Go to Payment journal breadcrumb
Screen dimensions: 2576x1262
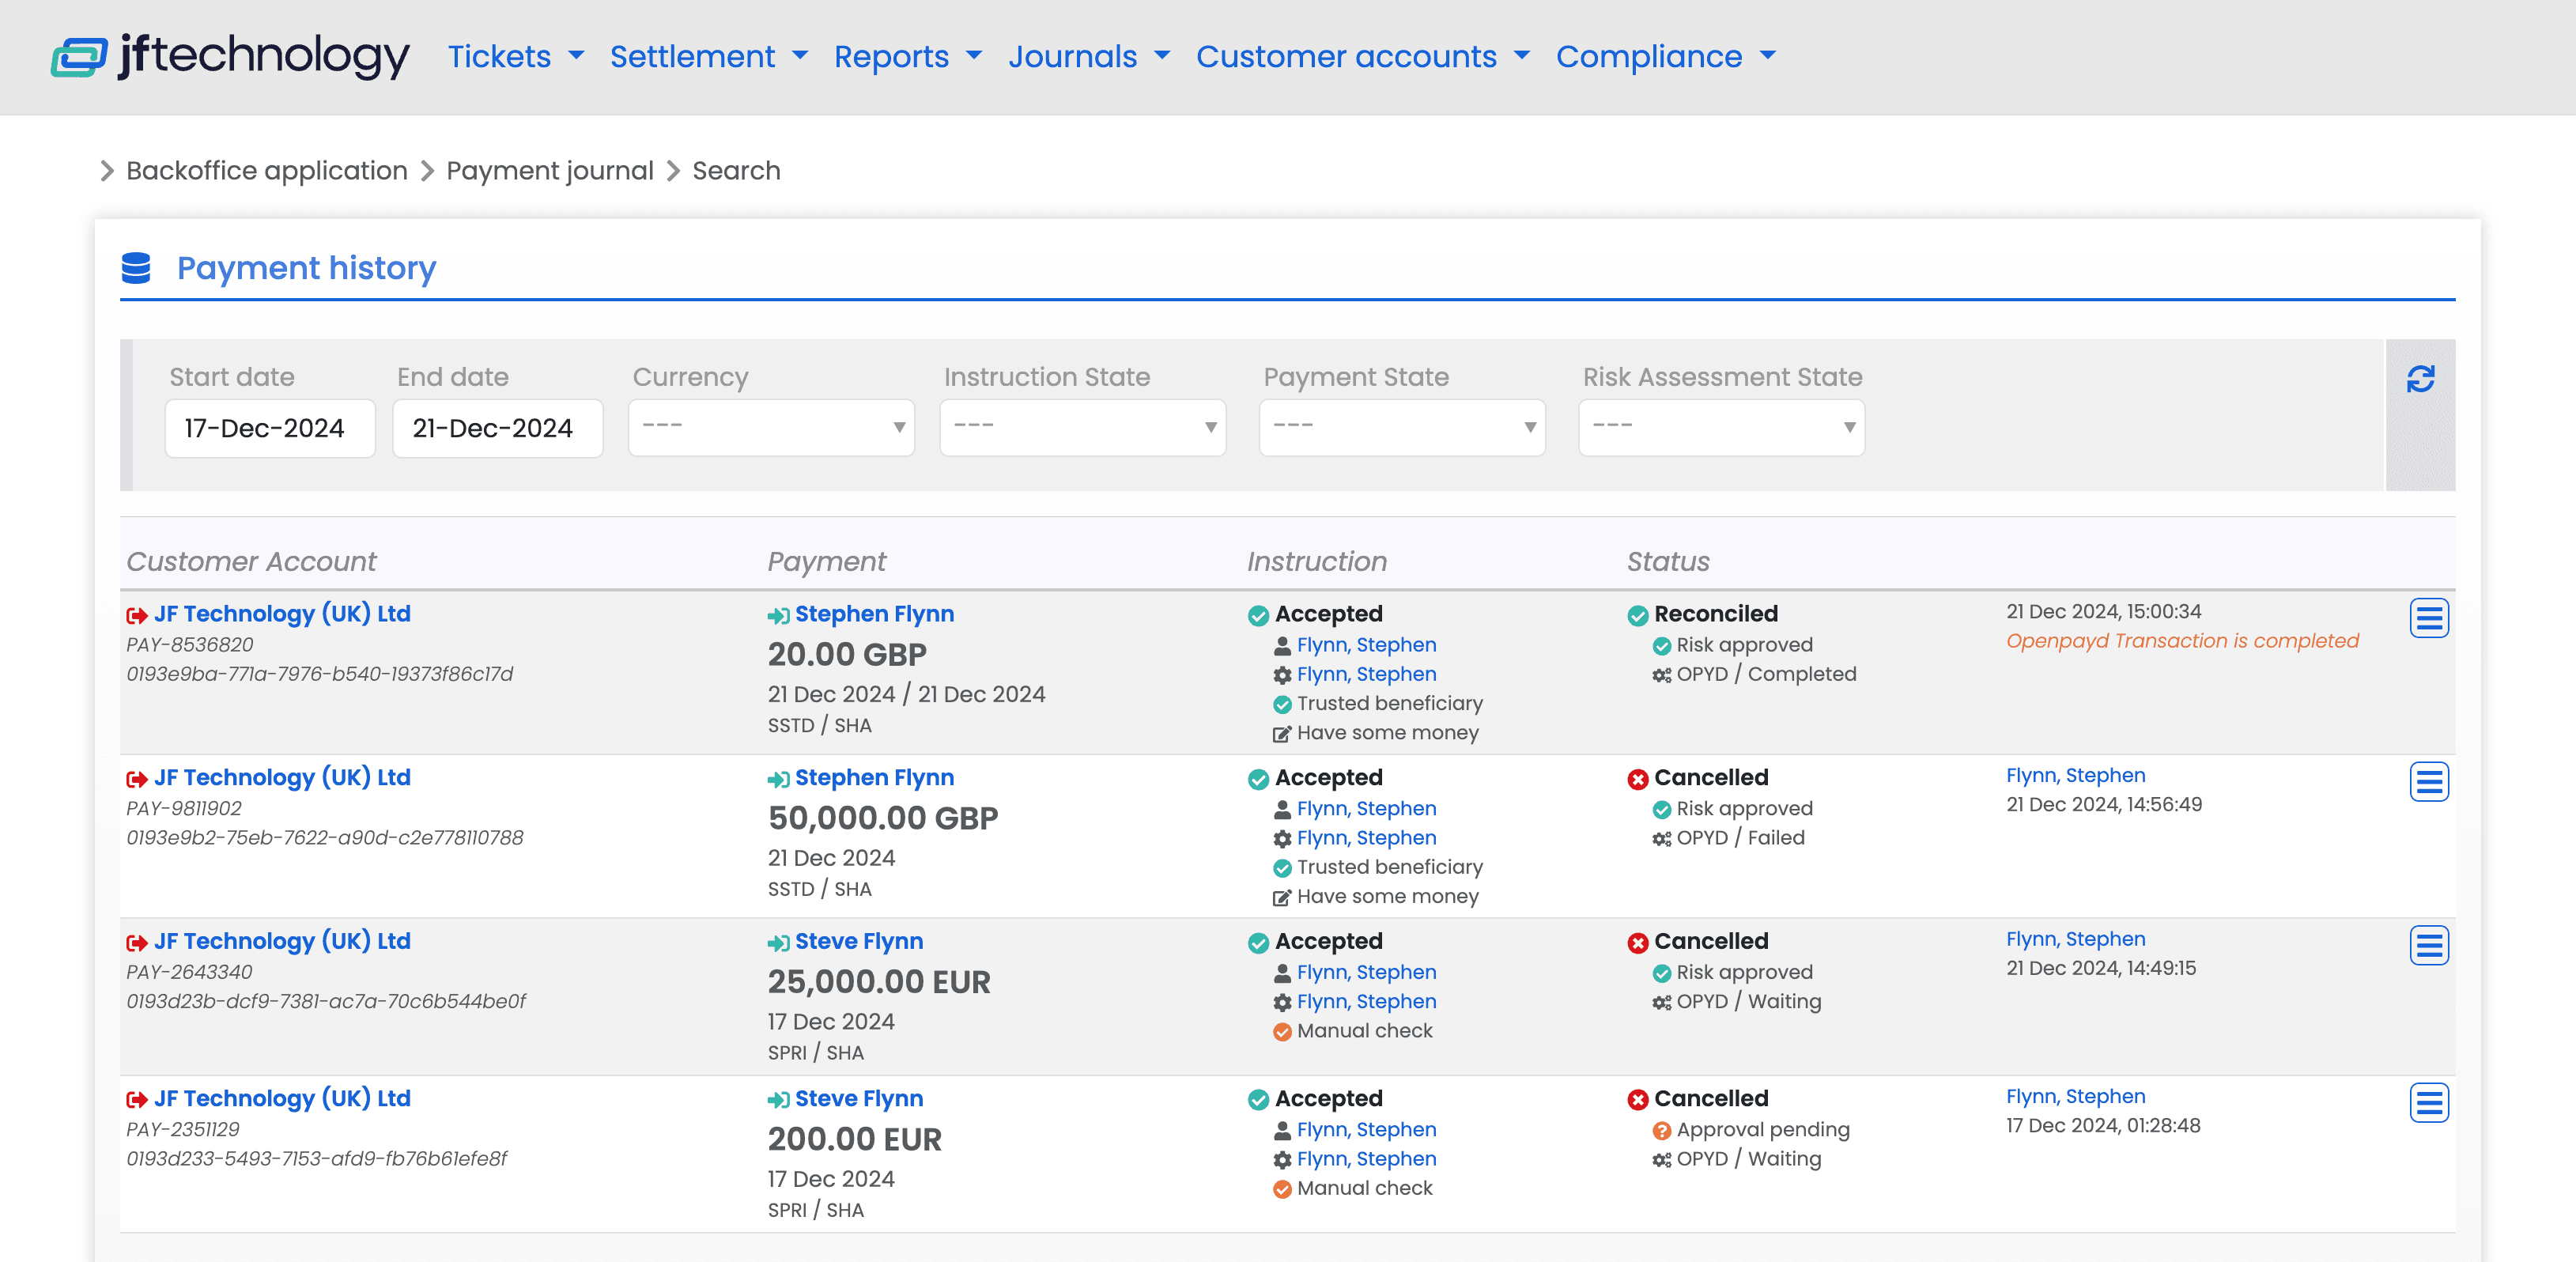(549, 171)
